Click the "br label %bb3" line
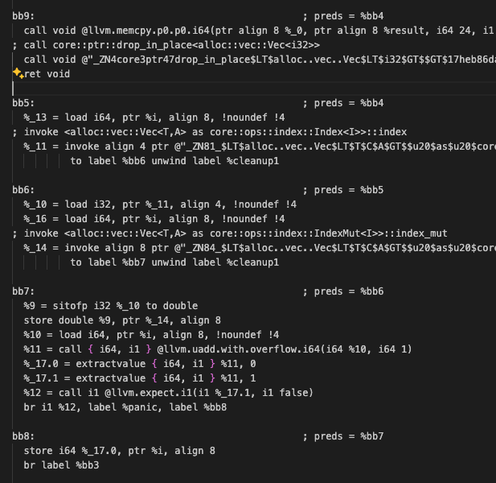 pos(61,465)
